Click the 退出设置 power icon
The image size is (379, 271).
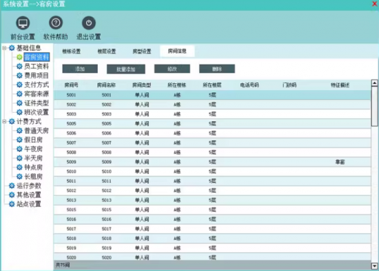coord(89,23)
